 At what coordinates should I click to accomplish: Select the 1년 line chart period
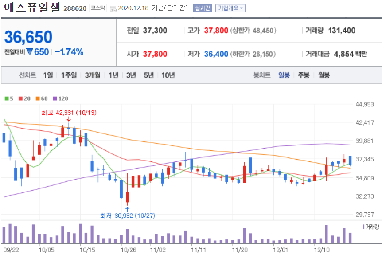113,75
